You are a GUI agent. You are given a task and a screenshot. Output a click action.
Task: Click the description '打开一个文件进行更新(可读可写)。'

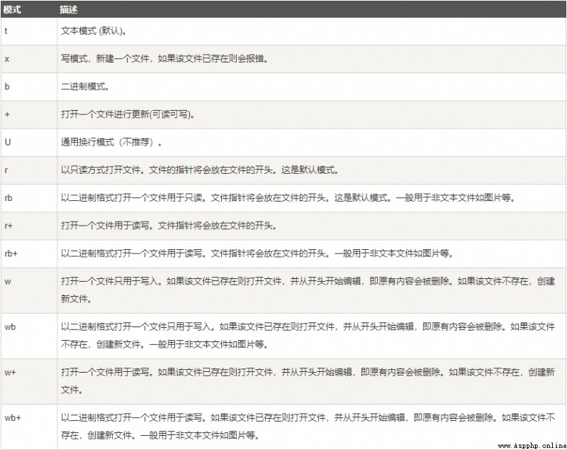128,114
